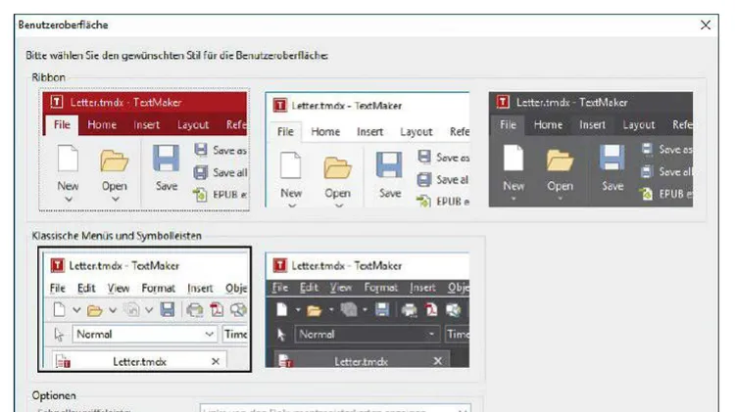
Task: Select the red Ribbon style preview
Action: tap(144, 150)
